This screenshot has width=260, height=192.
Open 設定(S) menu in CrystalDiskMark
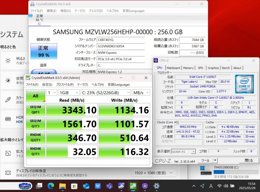coord(47,85)
